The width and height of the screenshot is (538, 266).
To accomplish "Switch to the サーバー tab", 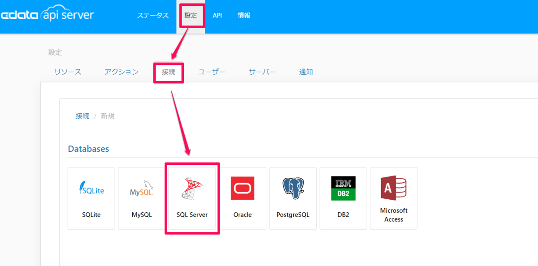I will coord(262,72).
